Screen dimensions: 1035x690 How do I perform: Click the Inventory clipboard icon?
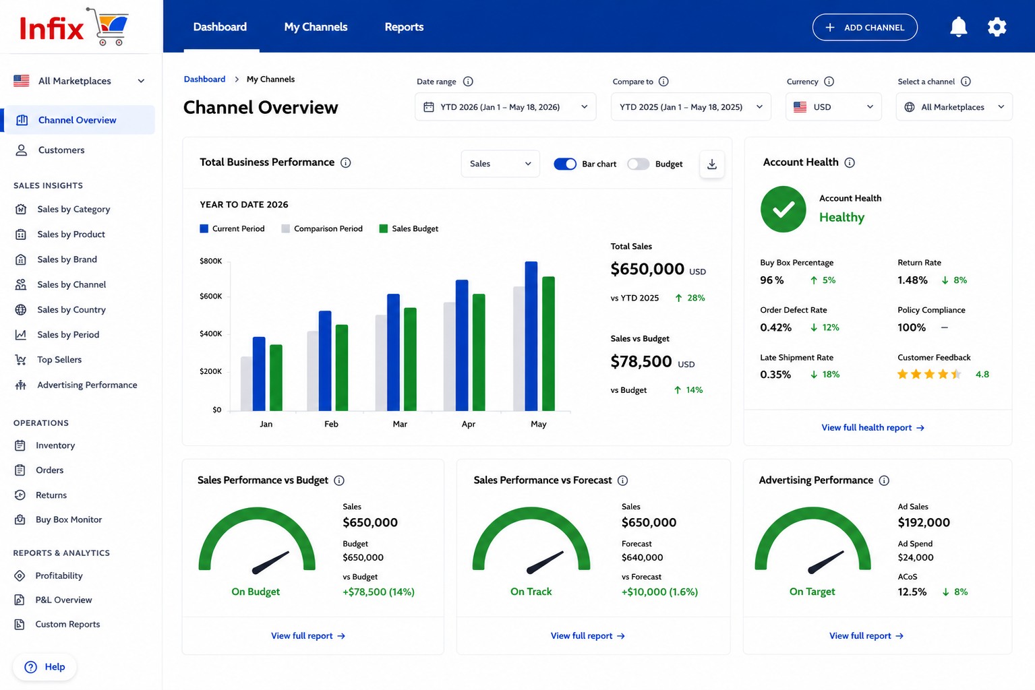[x=20, y=445]
